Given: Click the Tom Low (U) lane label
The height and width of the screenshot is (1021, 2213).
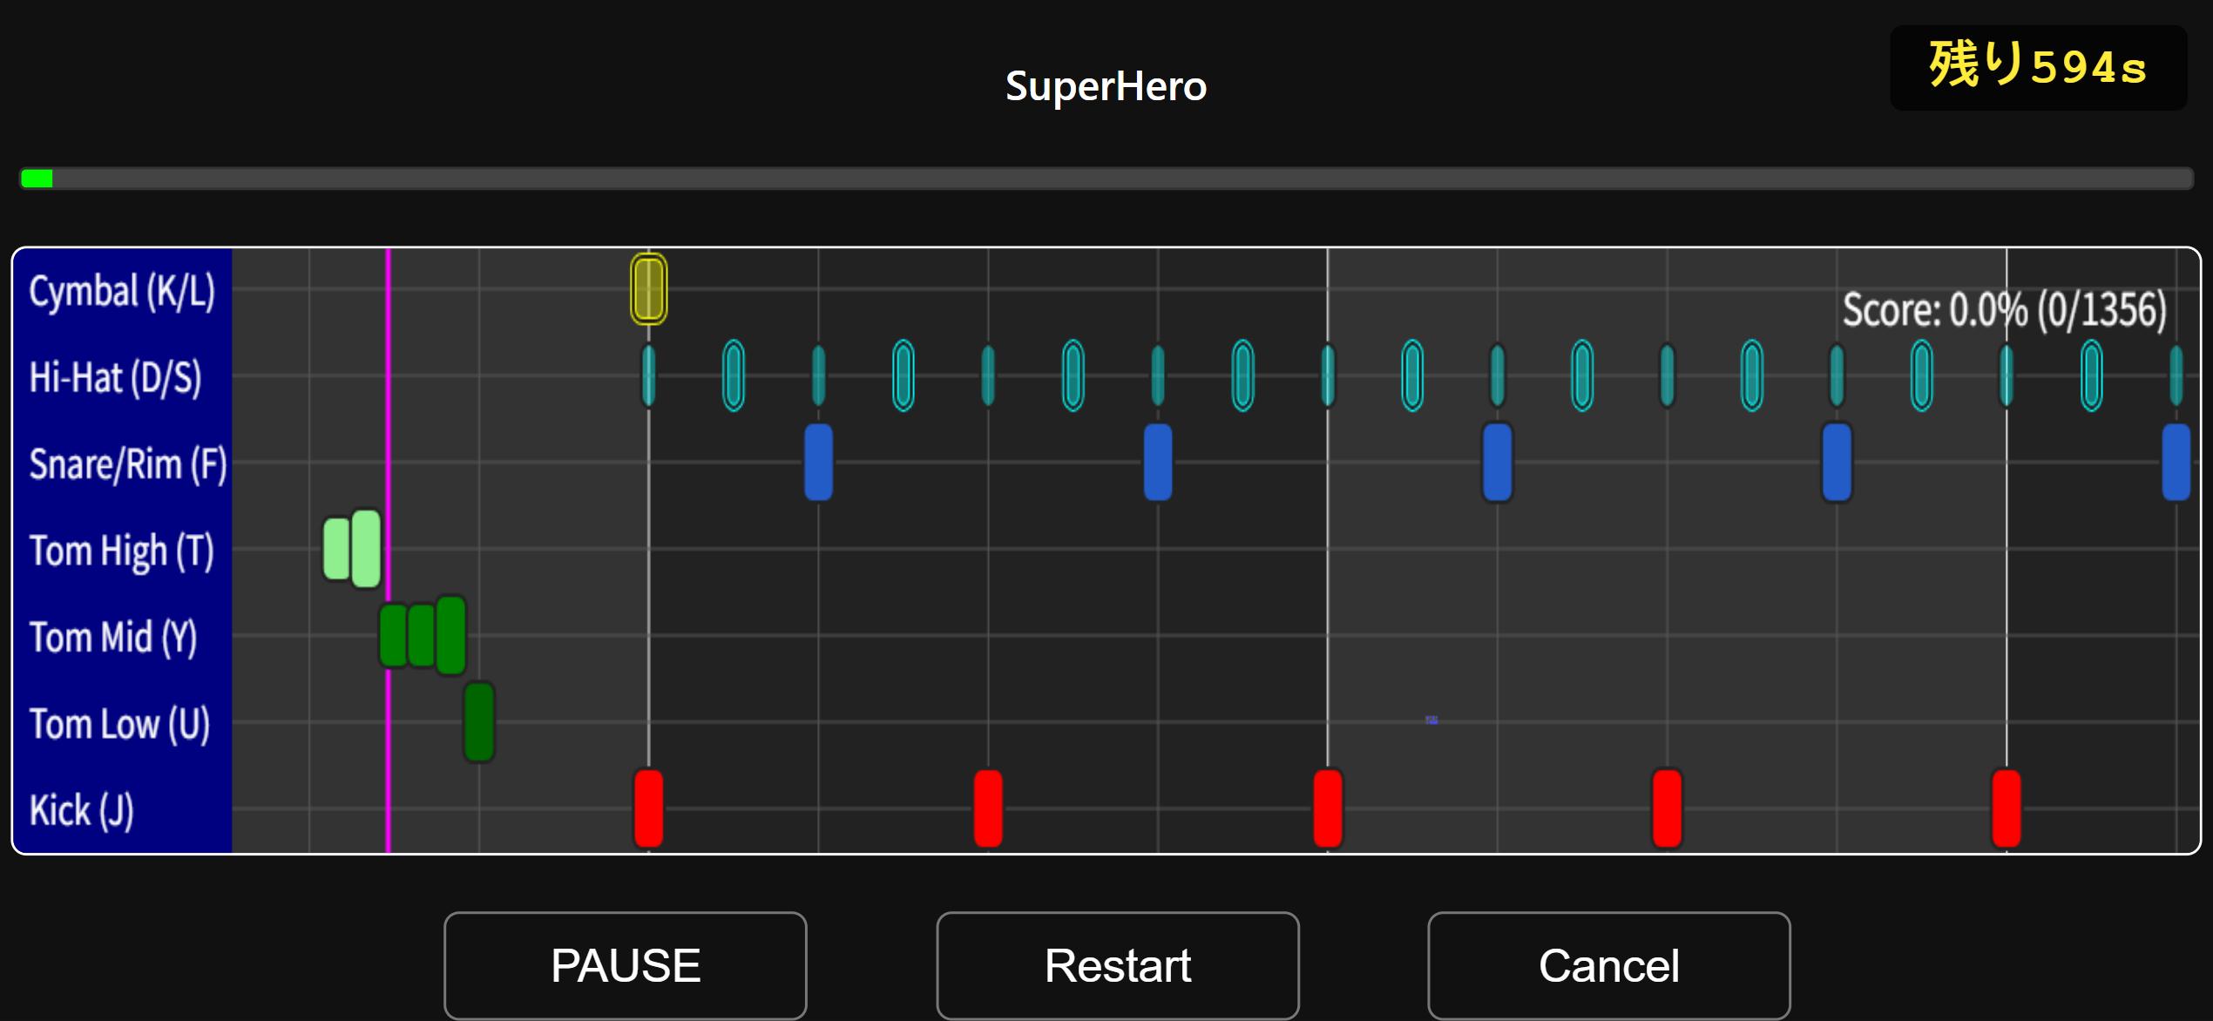Looking at the screenshot, I should 119,724.
